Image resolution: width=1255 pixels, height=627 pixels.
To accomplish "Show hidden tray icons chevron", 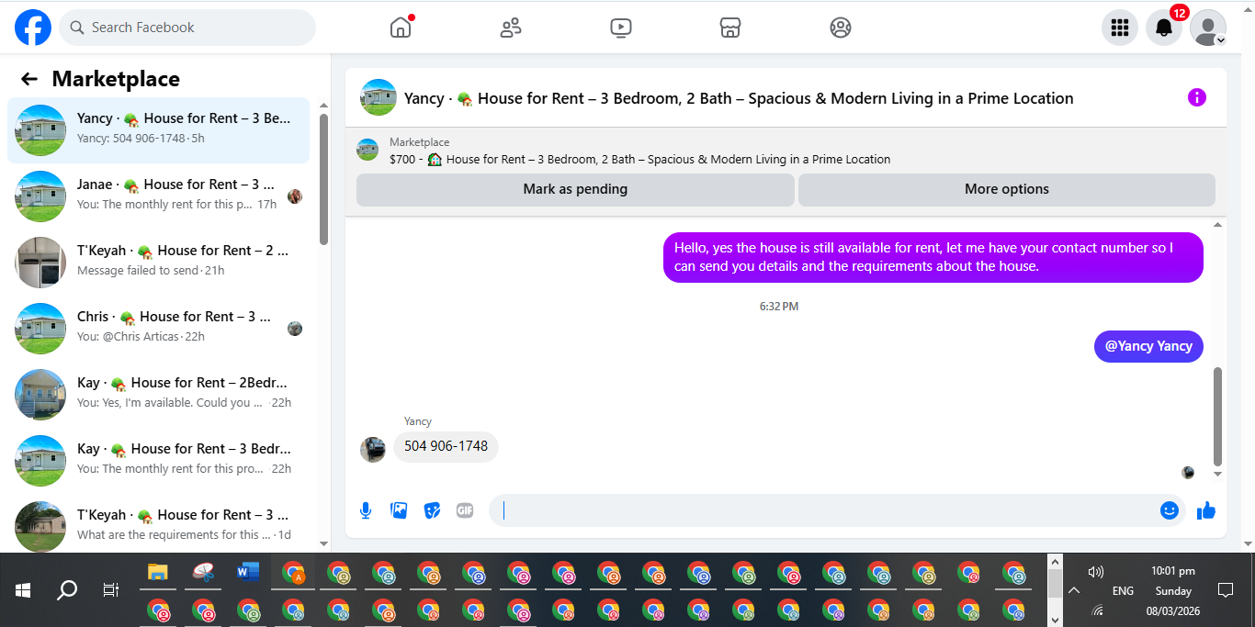I will 1073,591.
